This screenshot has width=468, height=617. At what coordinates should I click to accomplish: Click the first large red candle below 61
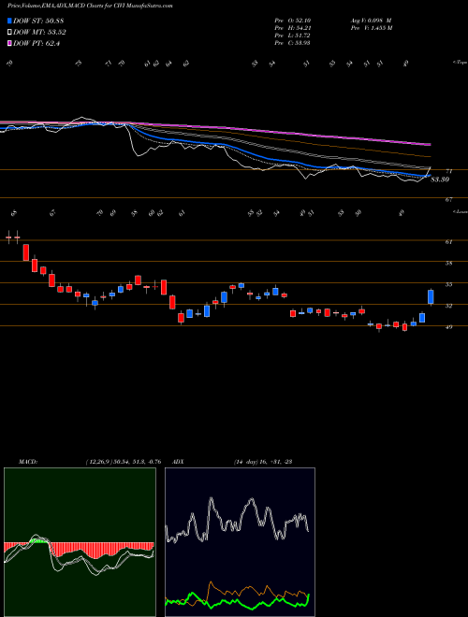point(26,252)
